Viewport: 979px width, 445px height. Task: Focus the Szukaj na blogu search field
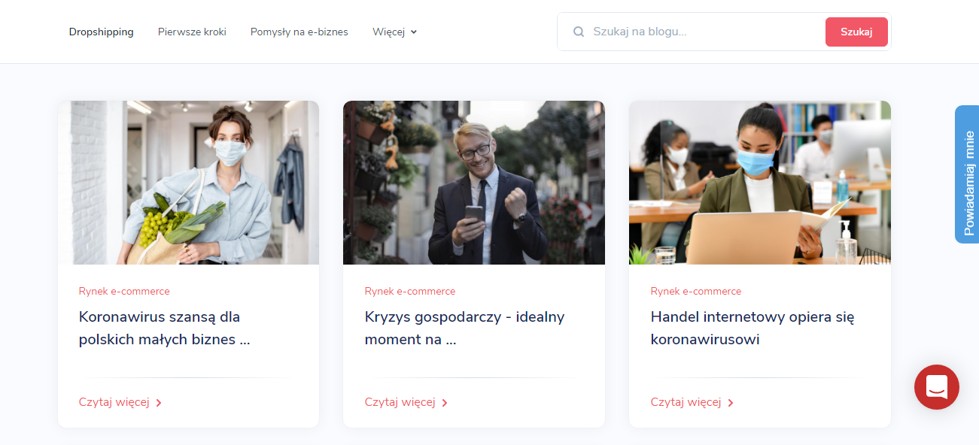point(704,32)
